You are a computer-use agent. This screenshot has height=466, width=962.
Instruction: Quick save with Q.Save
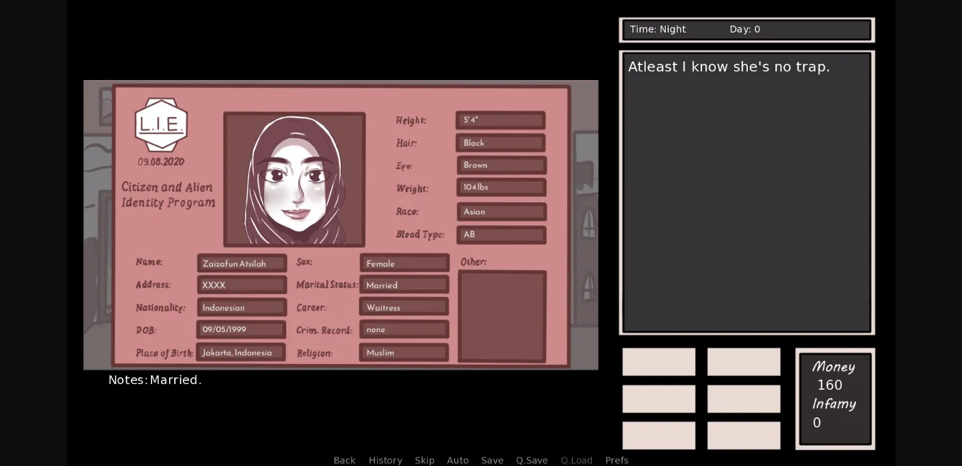pos(532,460)
